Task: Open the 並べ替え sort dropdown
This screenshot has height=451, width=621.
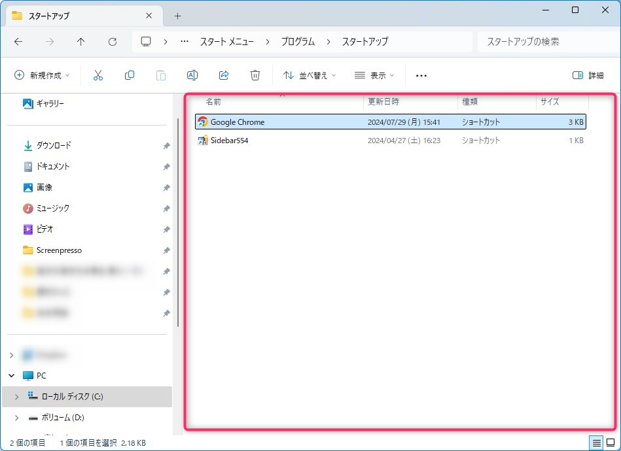Action: tap(309, 75)
